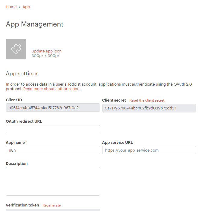Screen dimensions: 211x211
Task: Click the Update app icon link
Action: pyautogui.click(x=46, y=51)
